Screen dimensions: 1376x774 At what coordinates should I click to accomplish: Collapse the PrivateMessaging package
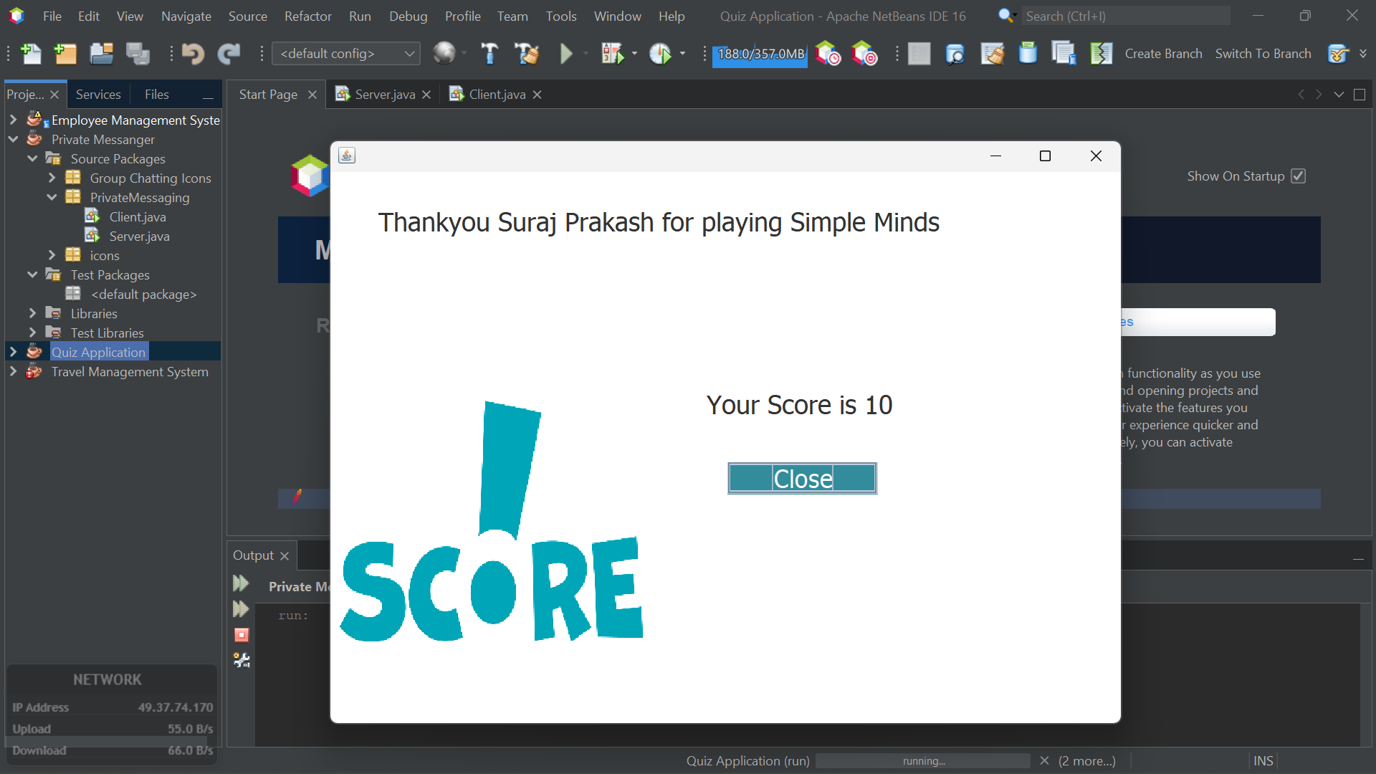51,197
